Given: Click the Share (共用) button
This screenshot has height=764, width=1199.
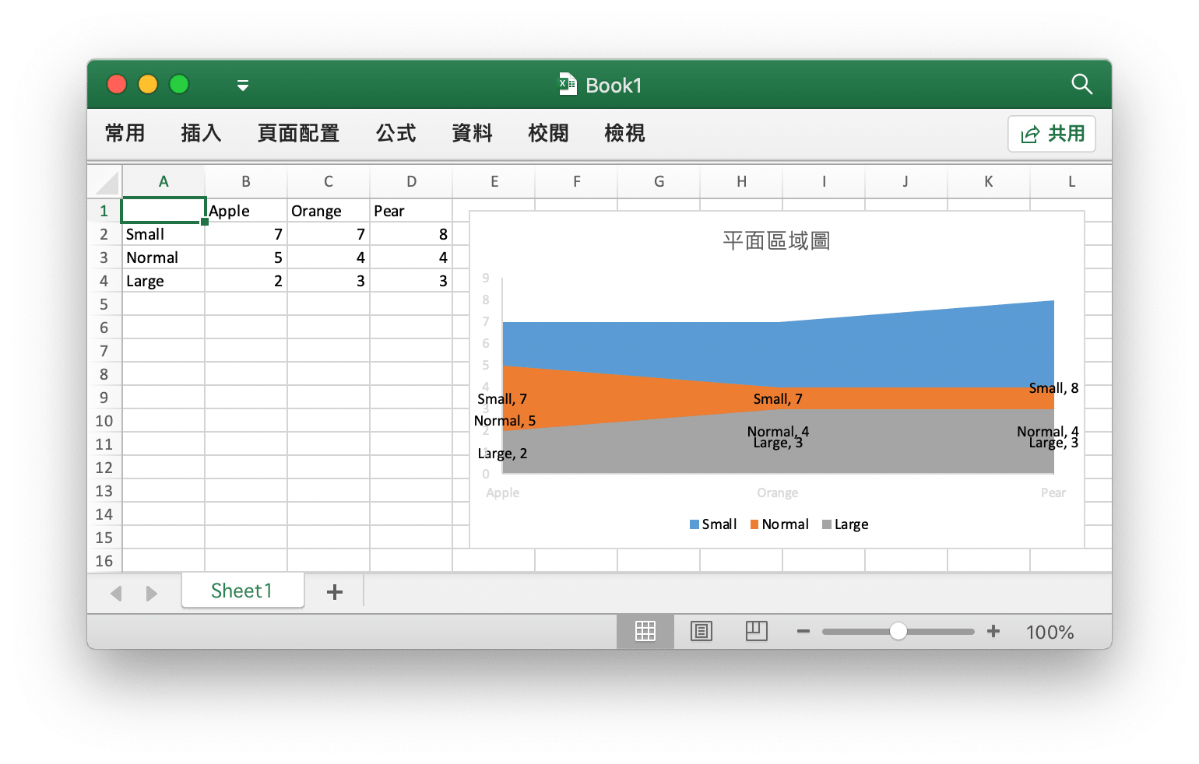Looking at the screenshot, I should (1052, 134).
